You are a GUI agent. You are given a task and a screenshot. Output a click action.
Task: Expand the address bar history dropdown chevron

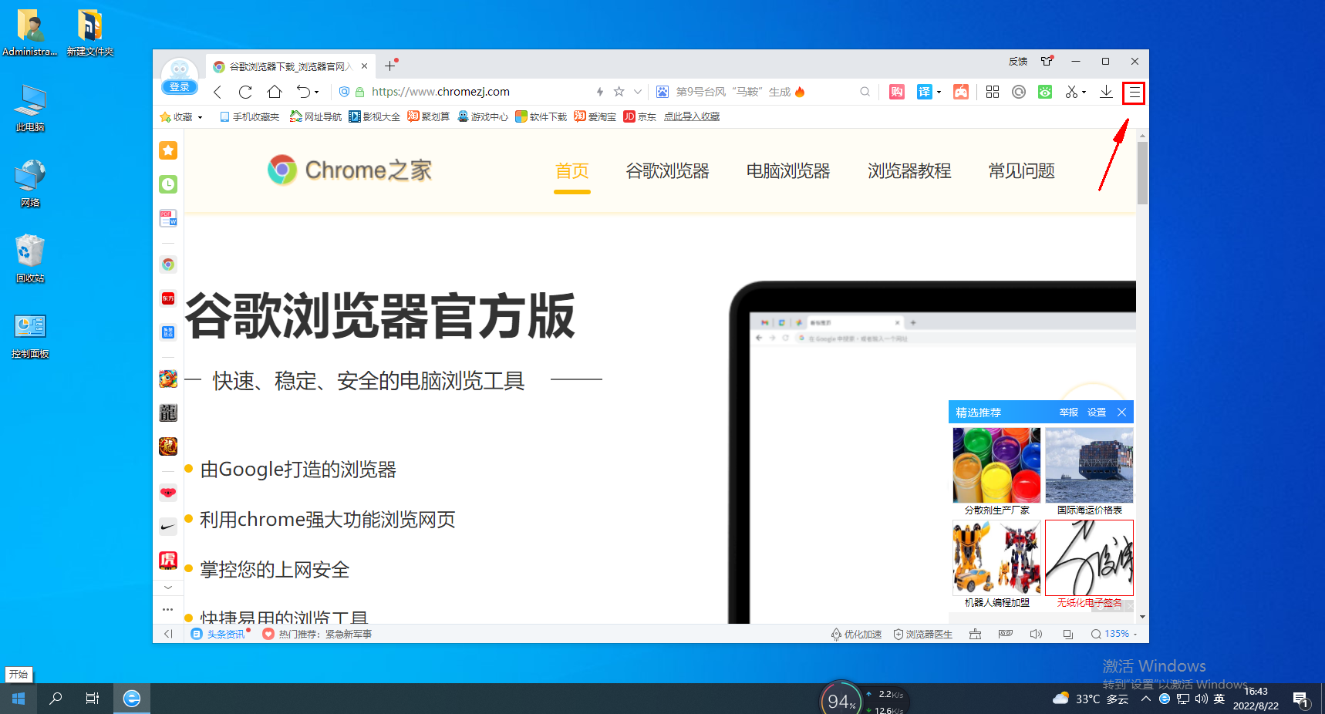(x=638, y=92)
